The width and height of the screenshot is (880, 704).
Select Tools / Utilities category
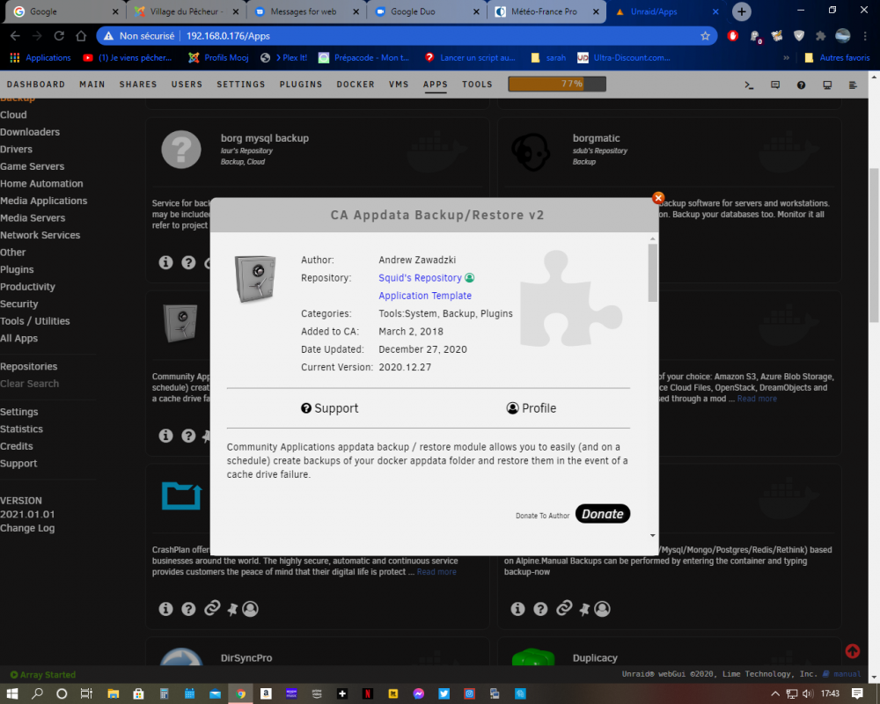(x=35, y=321)
